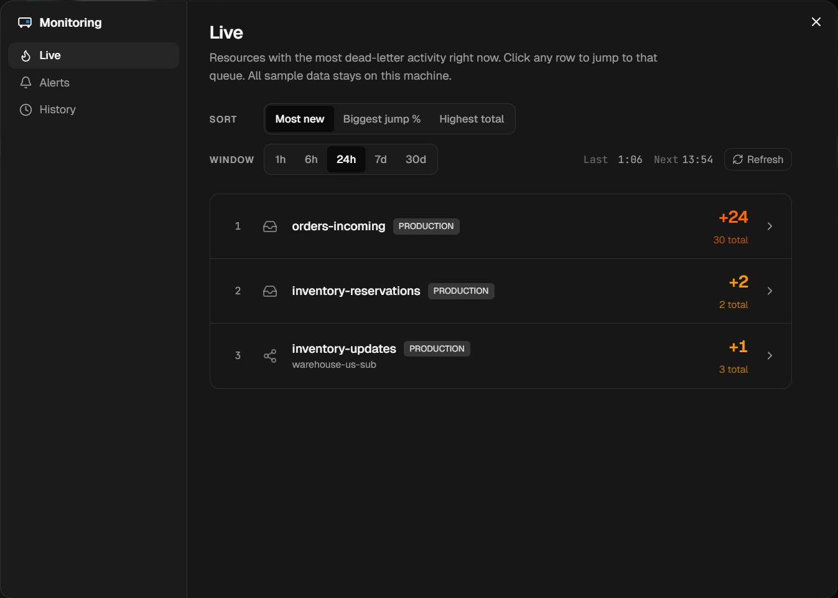Click the Monitoring sidebar title
The width and height of the screenshot is (838, 598).
[x=70, y=22]
